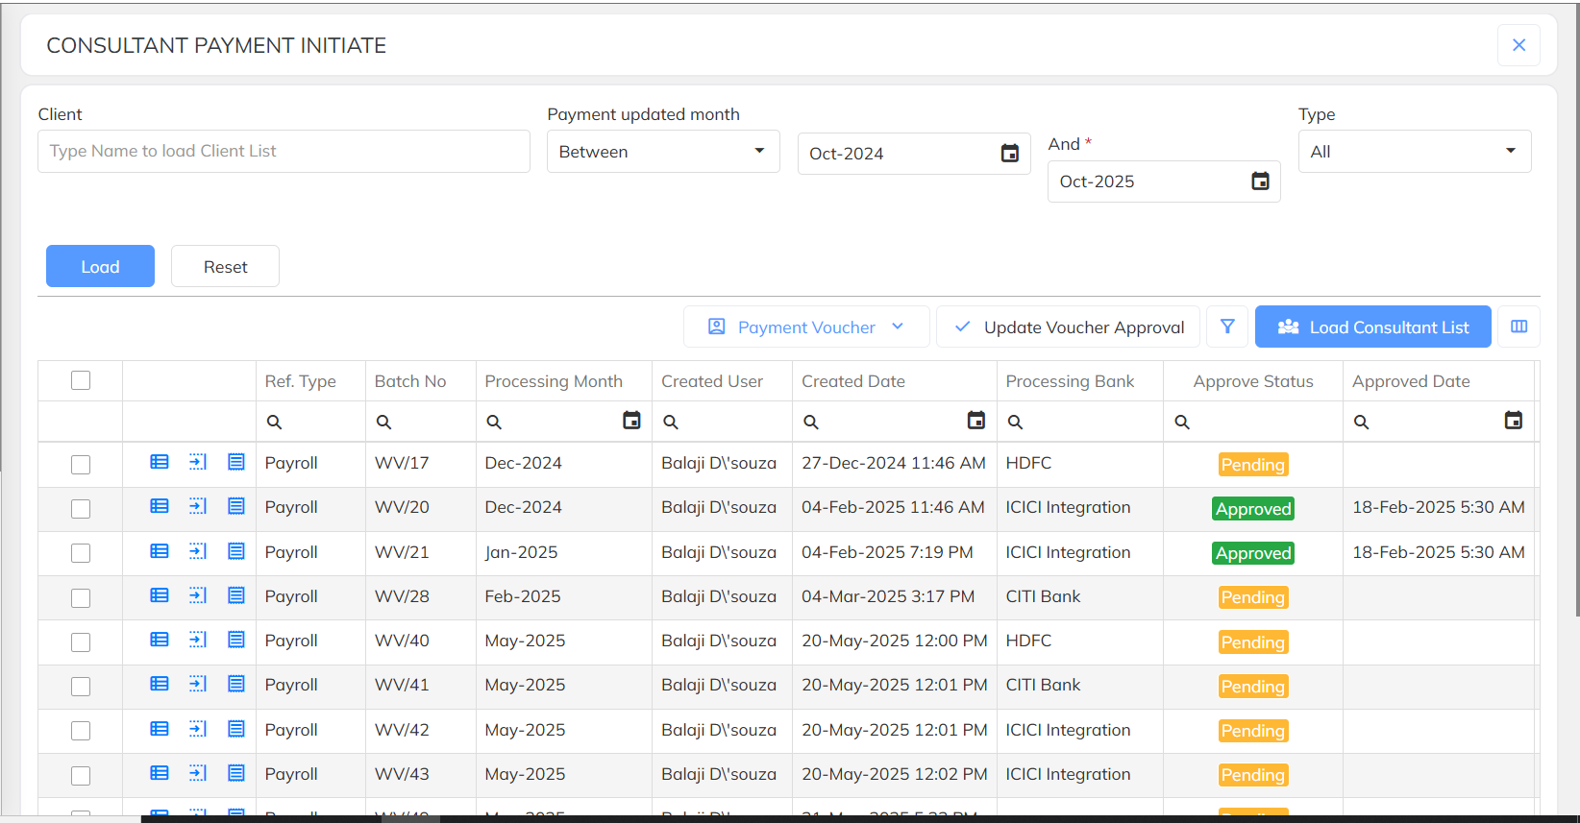Select the checkbox for batch WV/40 row
Screen dimensions: 1580x823
(x=81, y=641)
